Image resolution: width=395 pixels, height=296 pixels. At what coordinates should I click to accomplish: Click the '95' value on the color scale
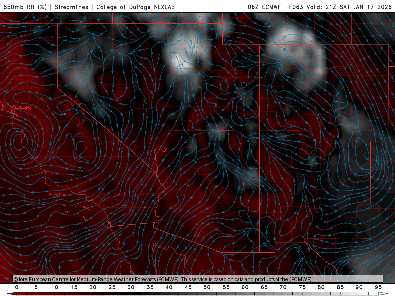point(378,287)
